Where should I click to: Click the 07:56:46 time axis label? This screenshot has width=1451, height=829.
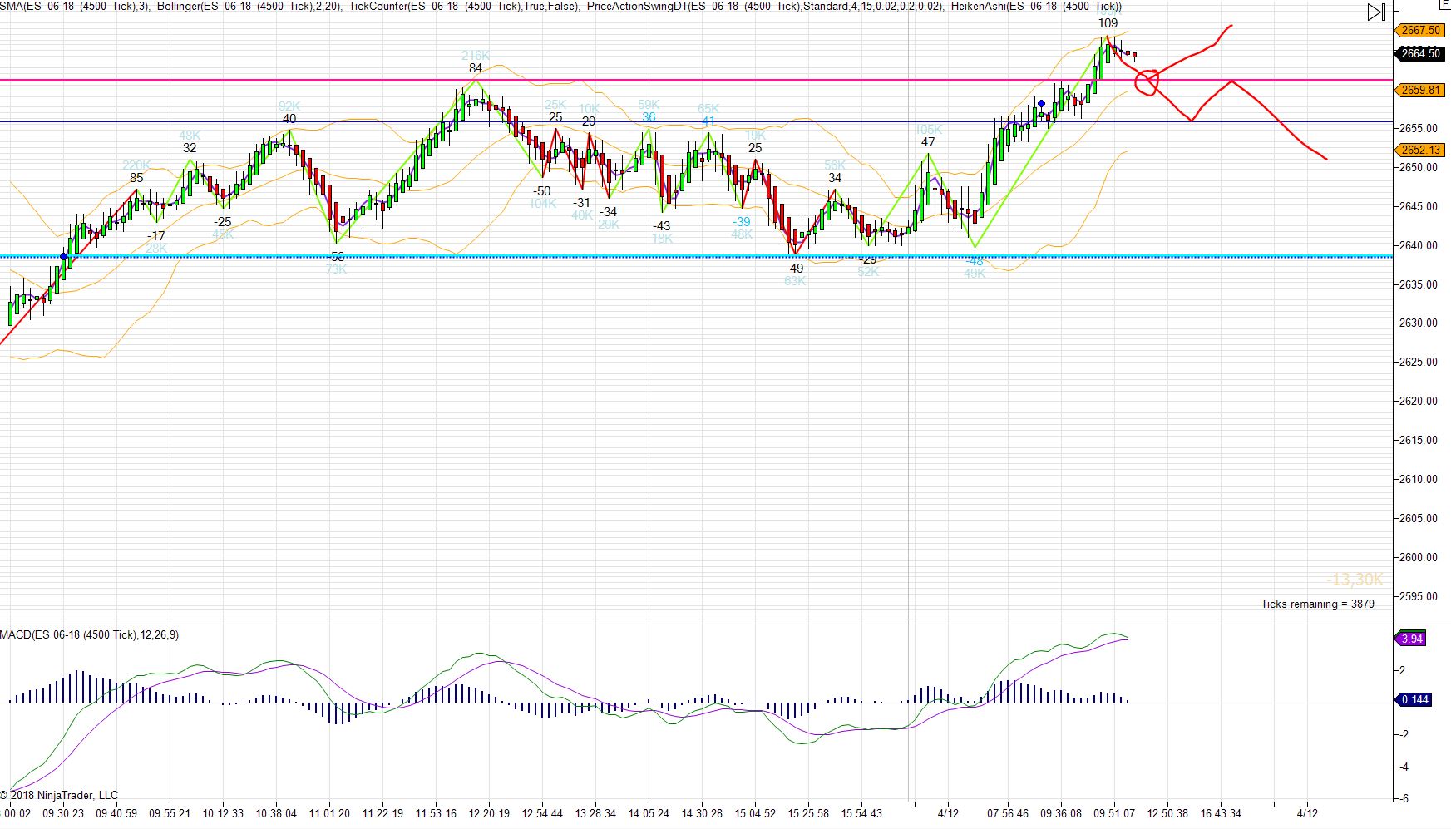[x=1008, y=813]
